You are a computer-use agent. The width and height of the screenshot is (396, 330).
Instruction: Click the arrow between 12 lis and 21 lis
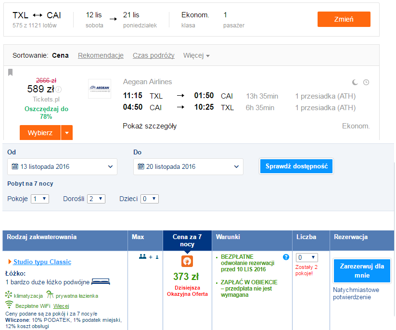click(113, 19)
